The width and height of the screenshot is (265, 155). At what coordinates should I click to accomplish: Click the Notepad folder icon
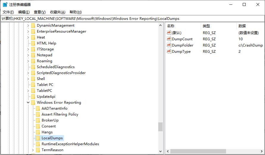(33, 55)
